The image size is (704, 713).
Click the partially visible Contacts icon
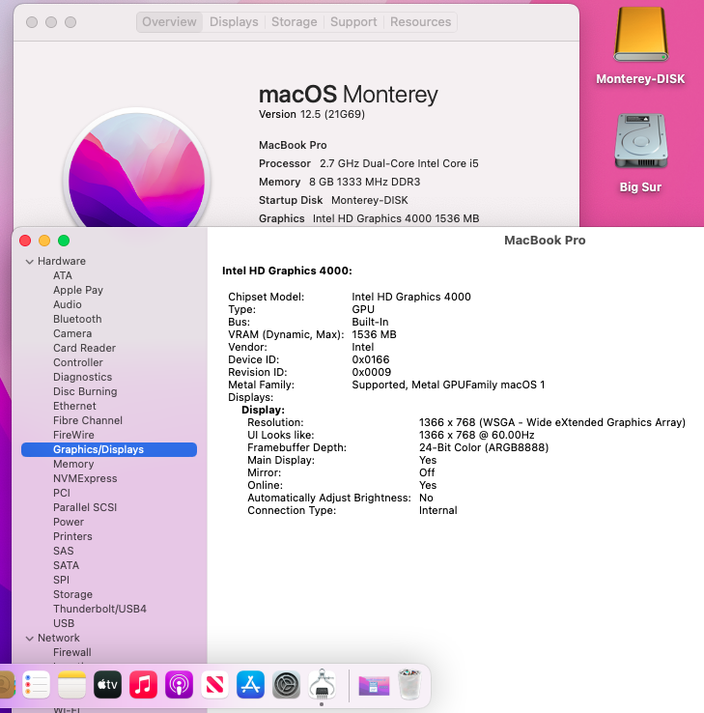[x=7, y=684]
